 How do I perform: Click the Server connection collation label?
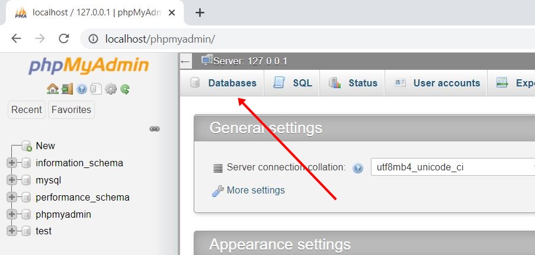286,167
